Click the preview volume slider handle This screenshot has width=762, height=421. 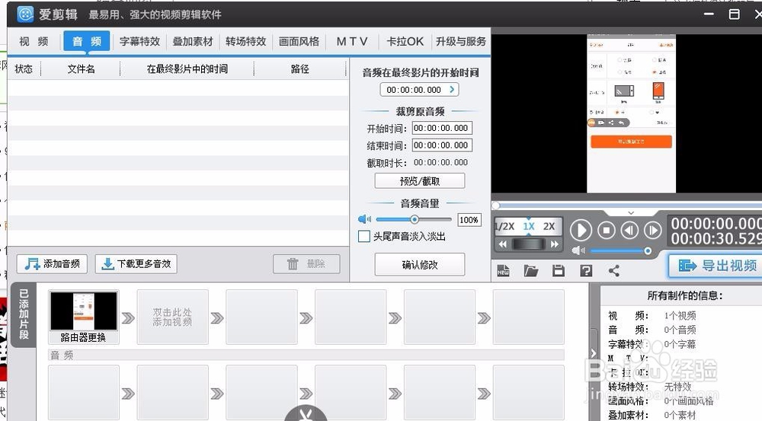point(647,250)
